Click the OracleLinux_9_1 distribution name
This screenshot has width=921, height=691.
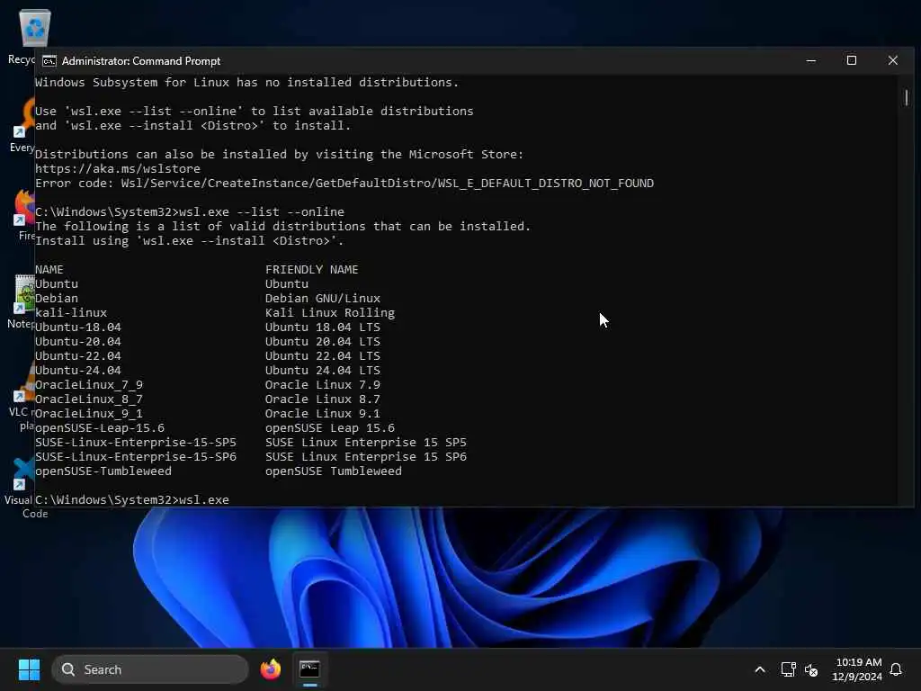(89, 413)
